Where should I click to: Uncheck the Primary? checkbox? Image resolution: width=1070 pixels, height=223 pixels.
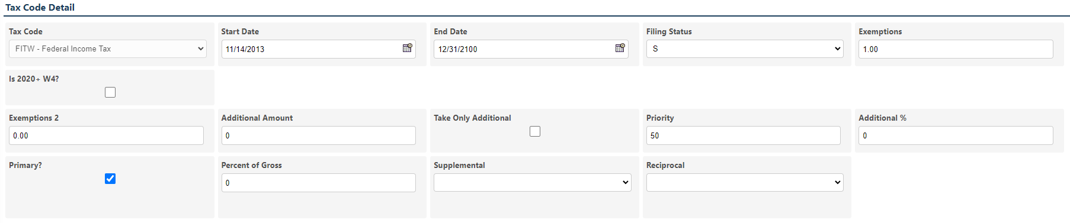(x=110, y=179)
